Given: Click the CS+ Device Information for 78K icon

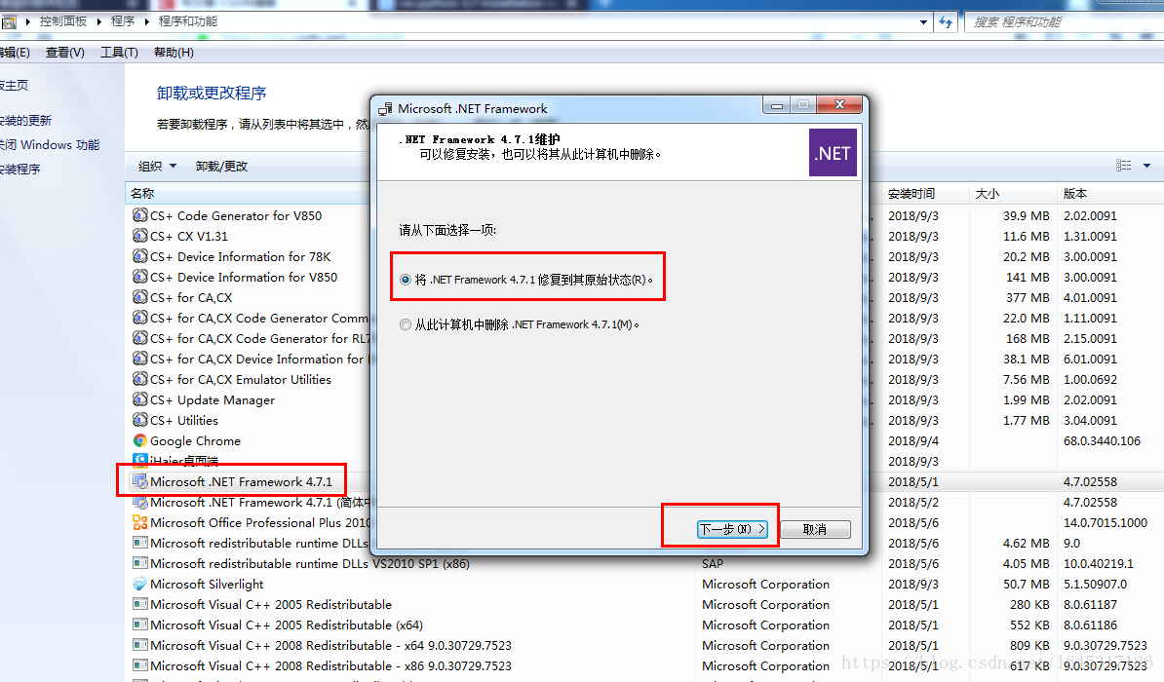Looking at the screenshot, I should tap(139, 256).
